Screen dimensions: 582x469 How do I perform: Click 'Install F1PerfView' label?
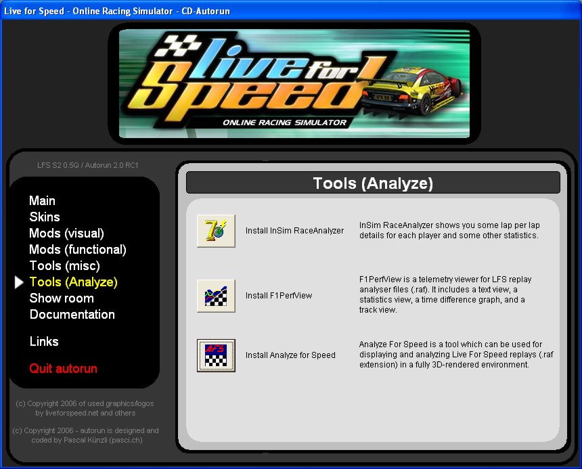coord(279,296)
